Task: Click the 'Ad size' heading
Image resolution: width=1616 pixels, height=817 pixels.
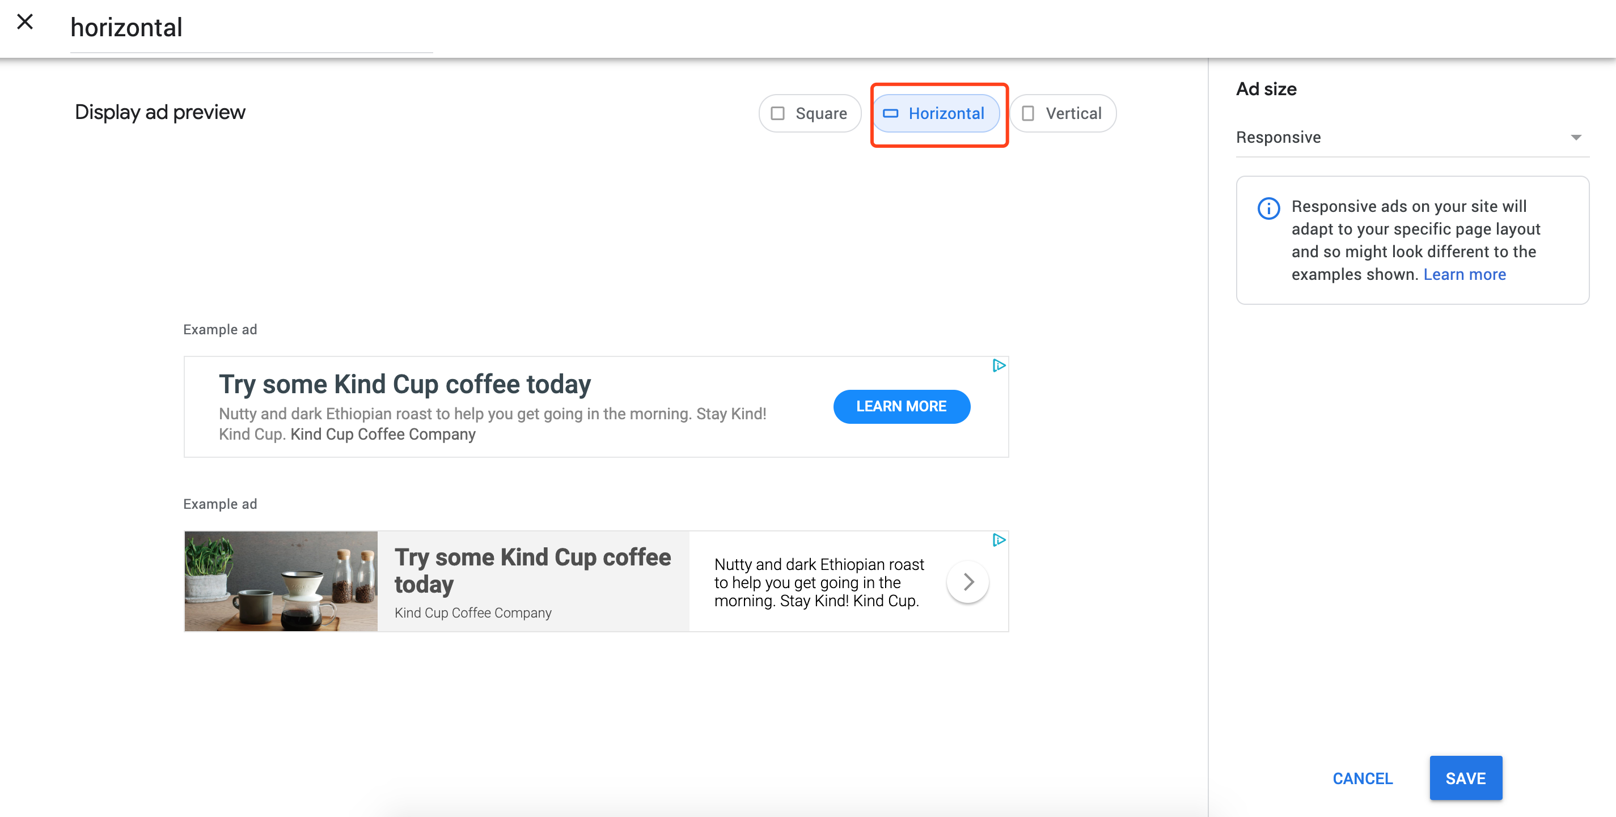Action: coord(1266,89)
